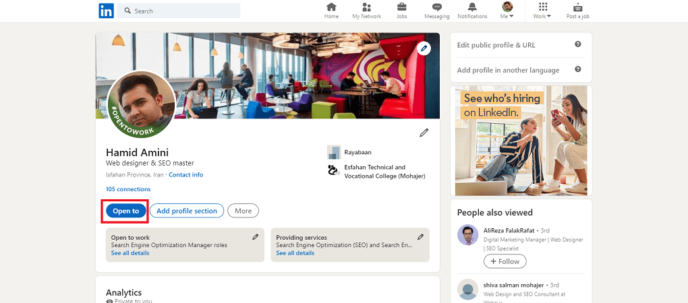Click the People also viewed heading
Image resolution: width=688 pixels, height=303 pixels.
coord(495,212)
